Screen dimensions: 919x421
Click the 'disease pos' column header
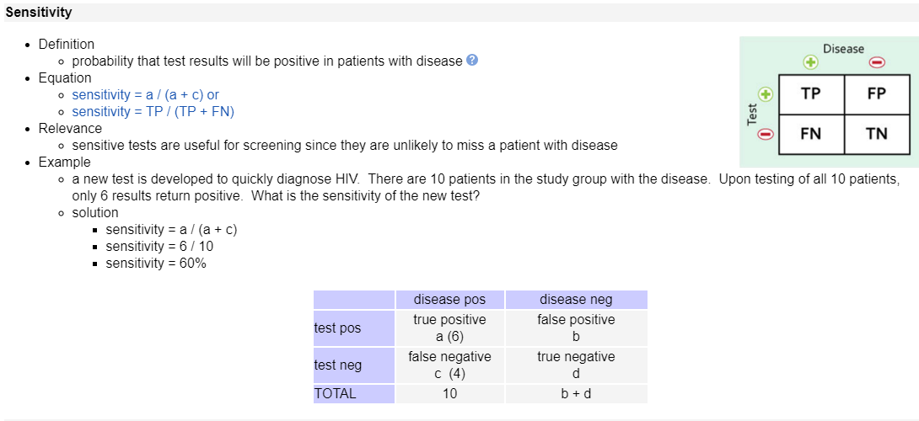pos(449,300)
